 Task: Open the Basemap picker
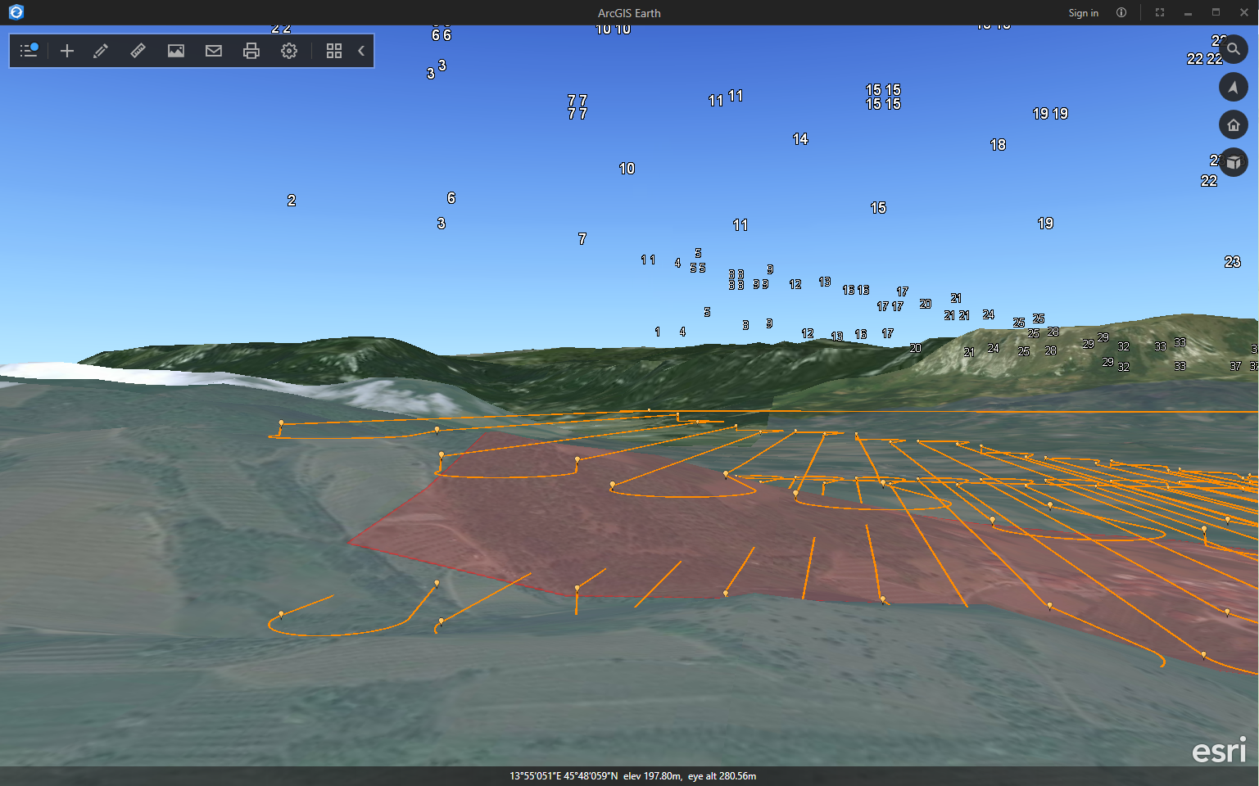[x=175, y=50]
